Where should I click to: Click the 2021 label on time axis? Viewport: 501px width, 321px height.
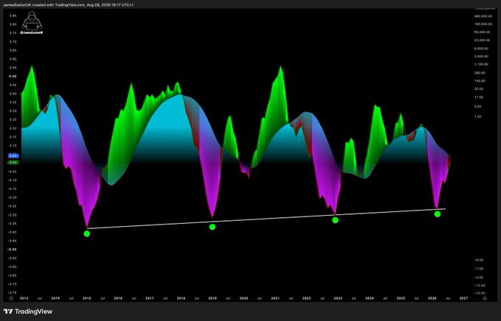point(275,298)
